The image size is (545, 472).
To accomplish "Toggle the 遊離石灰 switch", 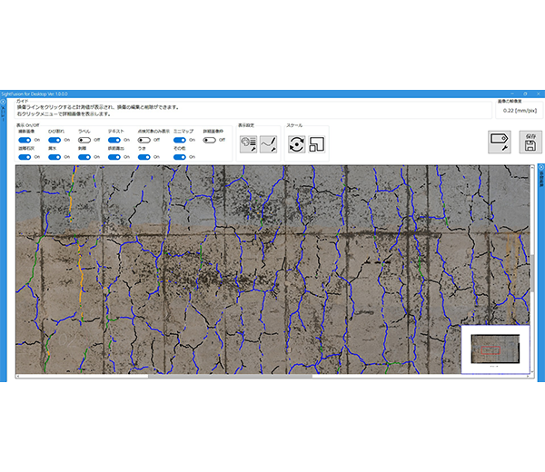I will pos(25,157).
